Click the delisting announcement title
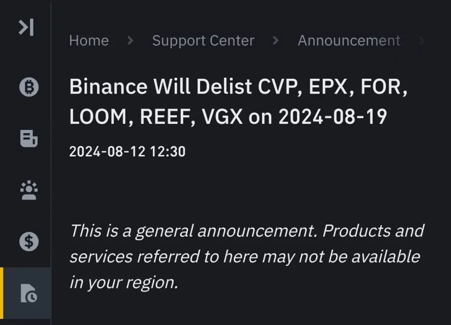The height and width of the screenshot is (325, 451). click(x=228, y=101)
